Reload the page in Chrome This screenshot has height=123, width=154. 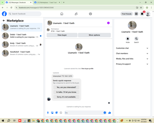[11, 8]
